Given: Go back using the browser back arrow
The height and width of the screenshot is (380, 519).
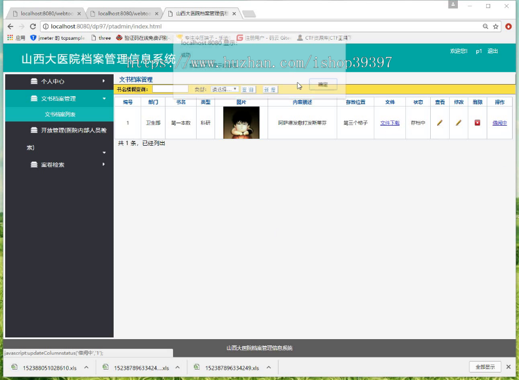Looking at the screenshot, I should (x=10, y=26).
